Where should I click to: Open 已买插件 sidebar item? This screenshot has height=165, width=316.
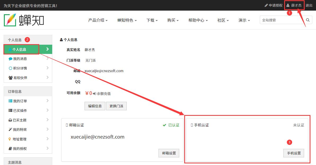28,110
